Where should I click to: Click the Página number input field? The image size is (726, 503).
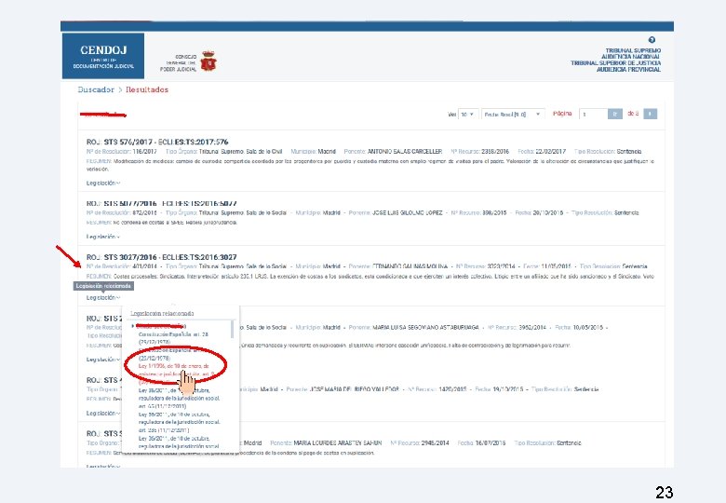[x=593, y=114]
